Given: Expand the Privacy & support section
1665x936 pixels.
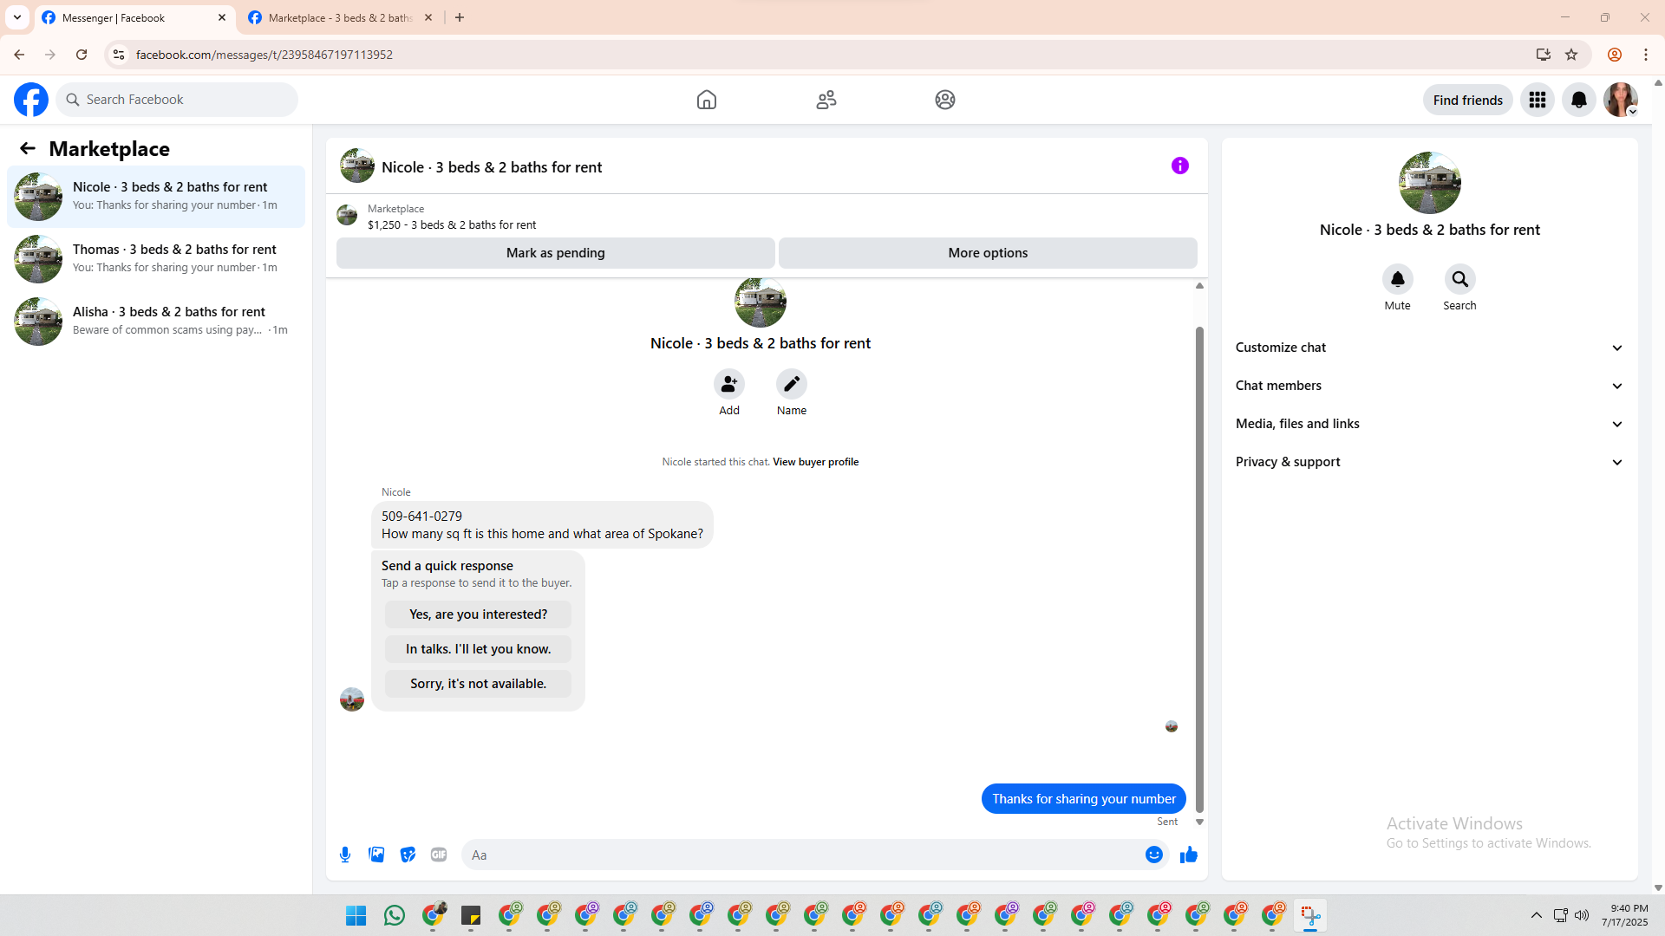Looking at the screenshot, I should [x=1430, y=462].
